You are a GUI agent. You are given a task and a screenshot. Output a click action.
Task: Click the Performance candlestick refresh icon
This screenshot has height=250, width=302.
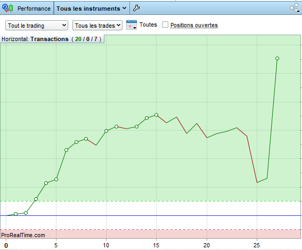pyautogui.click(x=7, y=8)
